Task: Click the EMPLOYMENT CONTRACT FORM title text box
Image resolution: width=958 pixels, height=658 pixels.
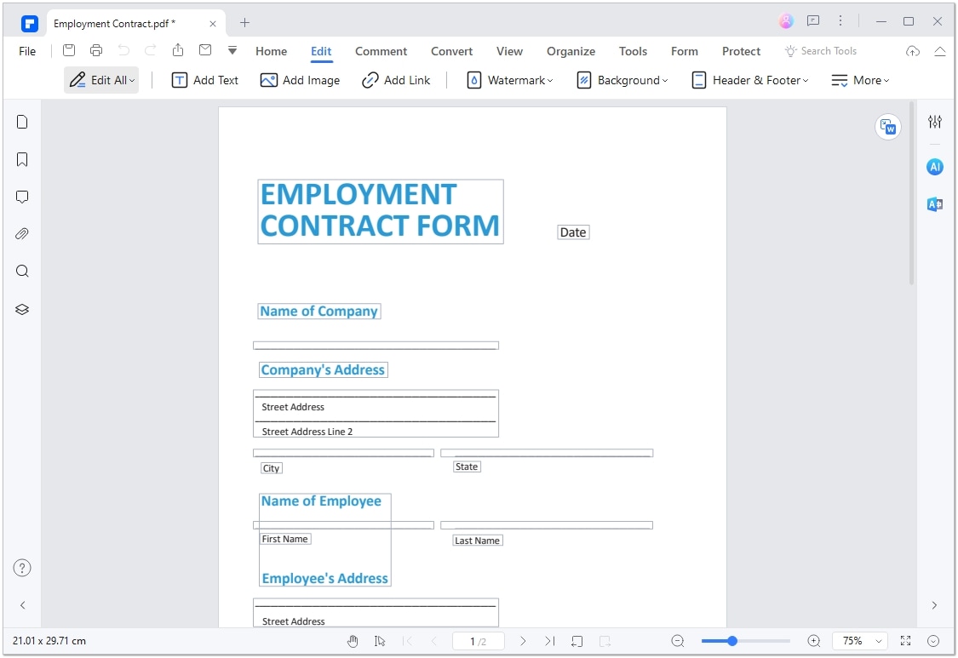Action: coord(381,211)
